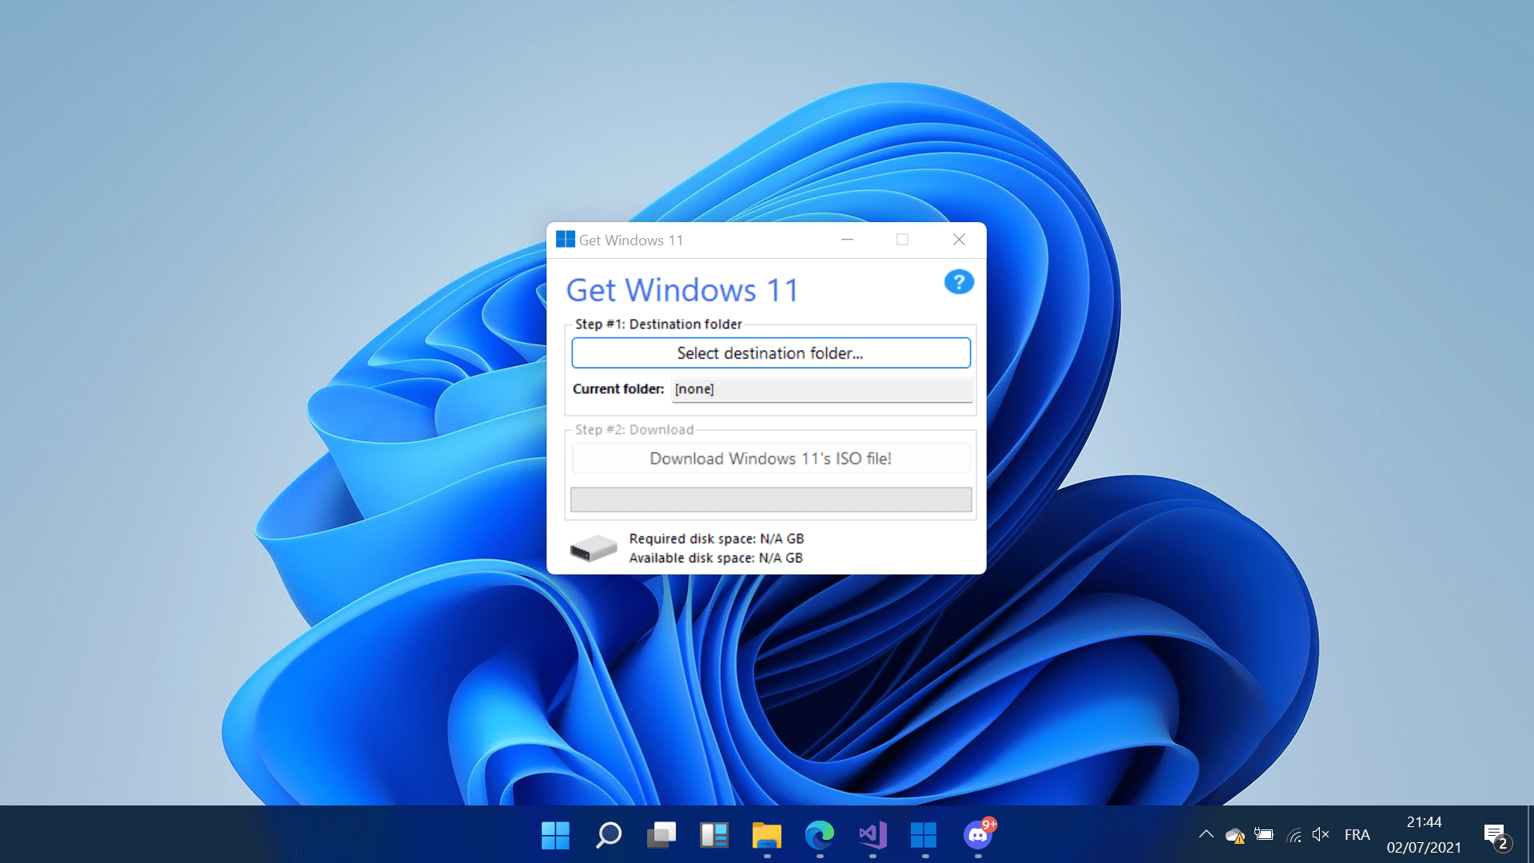
Task: Click the hard drive disk icon
Action: point(593,548)
